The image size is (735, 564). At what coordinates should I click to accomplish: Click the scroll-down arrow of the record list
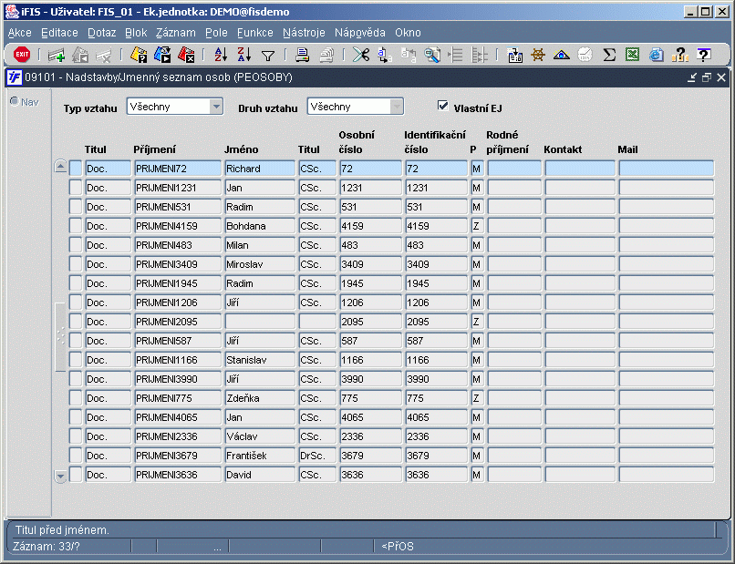point(60,477)
